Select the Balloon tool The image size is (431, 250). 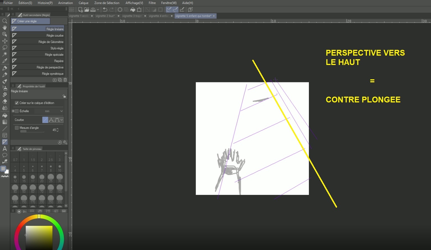click(5, 155)
